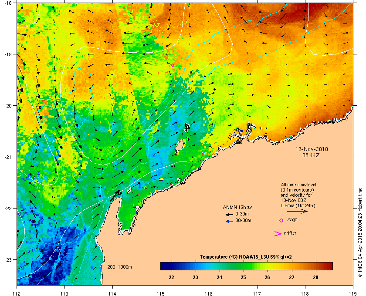Click the temperature color bar

coord(247,266)
